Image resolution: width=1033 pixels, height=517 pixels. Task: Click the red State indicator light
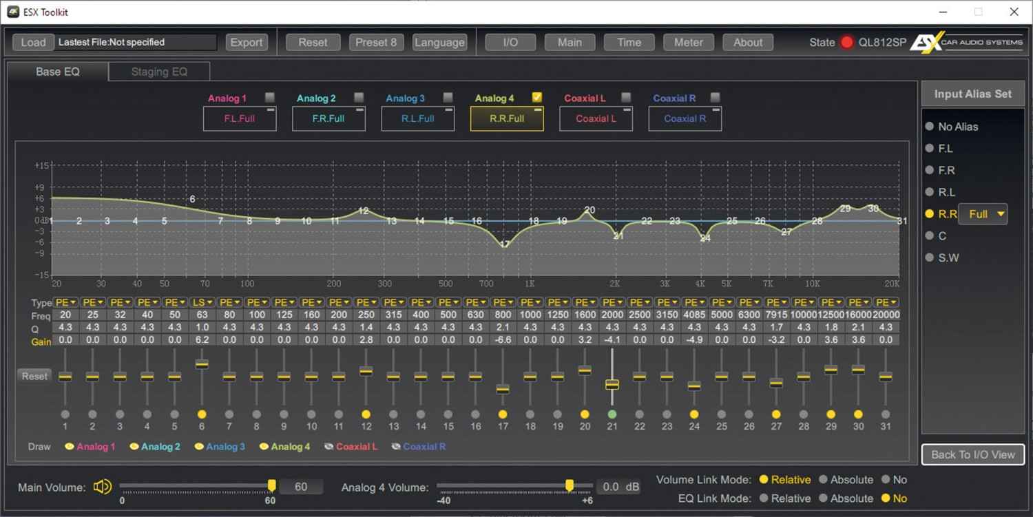pyautogui.click(x=847, y=42)
